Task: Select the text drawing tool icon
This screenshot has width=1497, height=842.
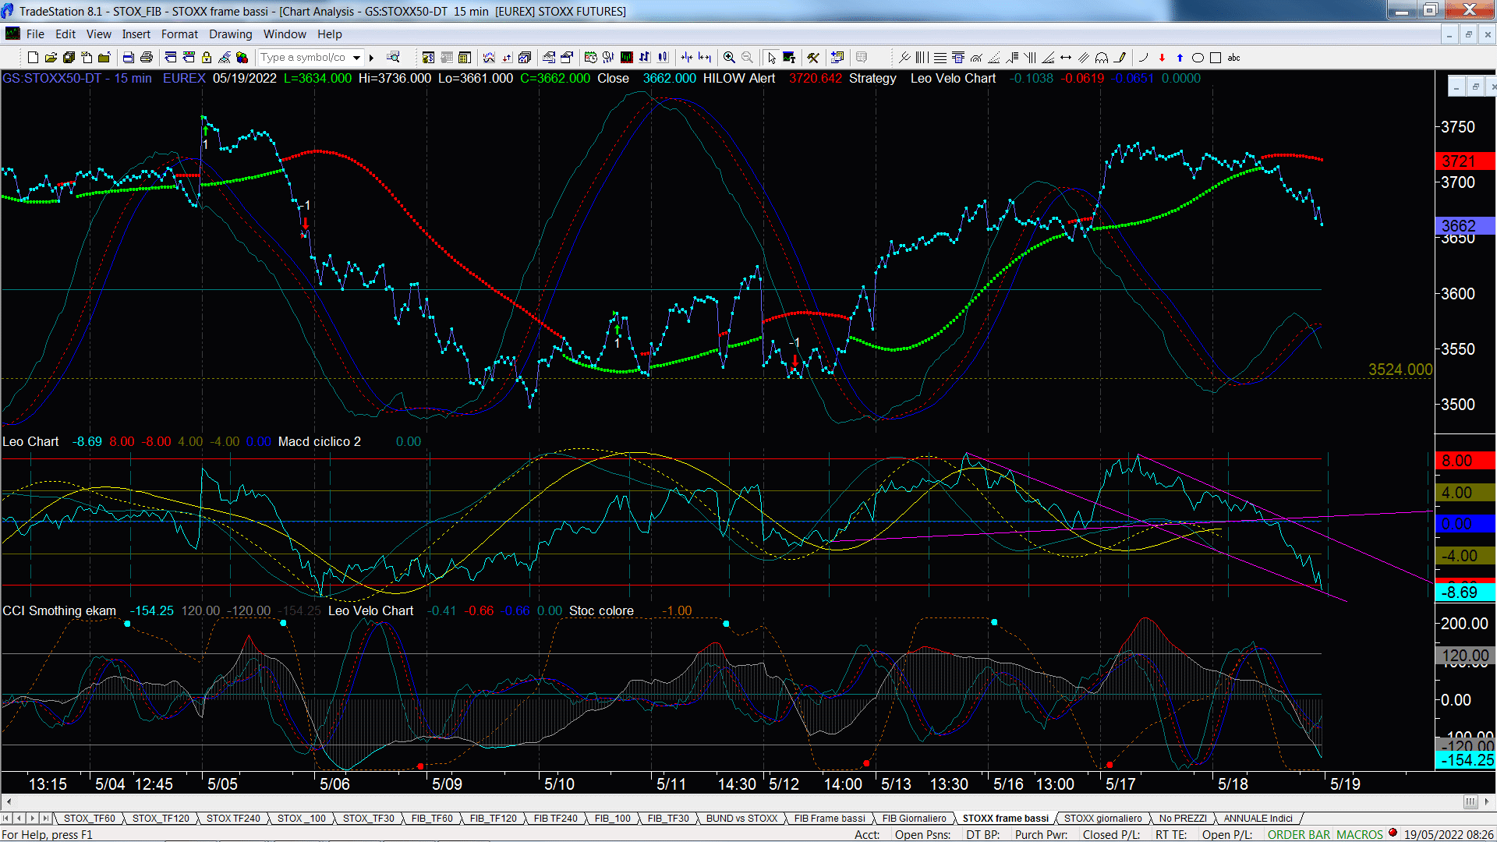Action: 789,58
